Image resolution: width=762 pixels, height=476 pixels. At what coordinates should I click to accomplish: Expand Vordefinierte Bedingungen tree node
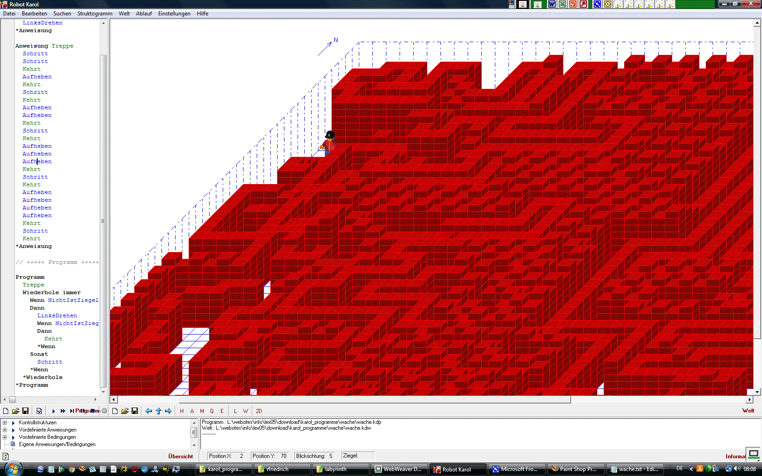(x=5, y=437)
